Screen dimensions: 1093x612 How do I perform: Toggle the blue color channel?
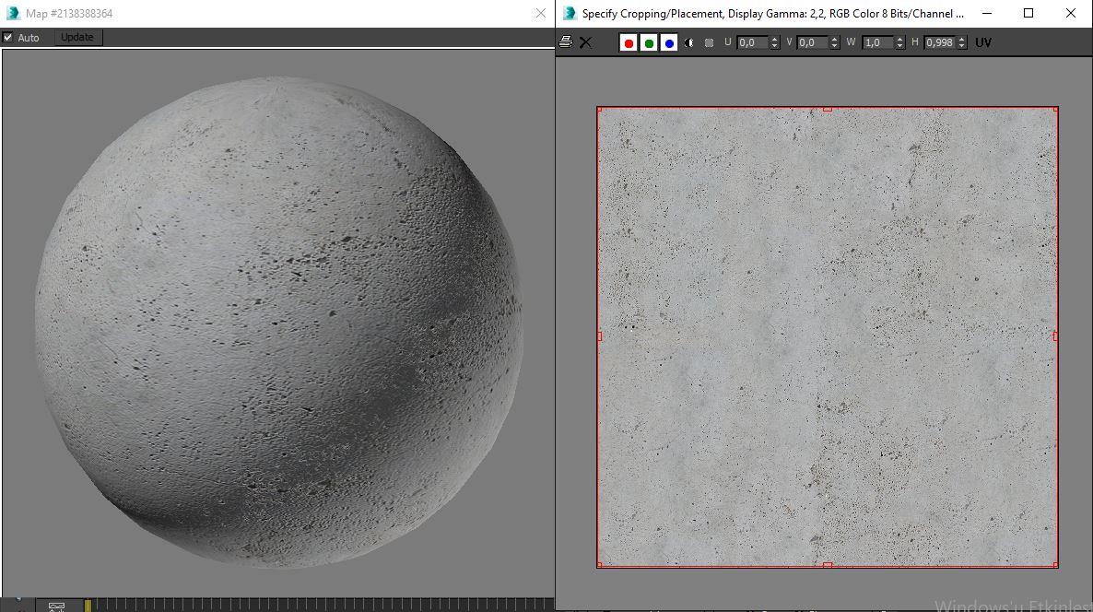[669, 43]
